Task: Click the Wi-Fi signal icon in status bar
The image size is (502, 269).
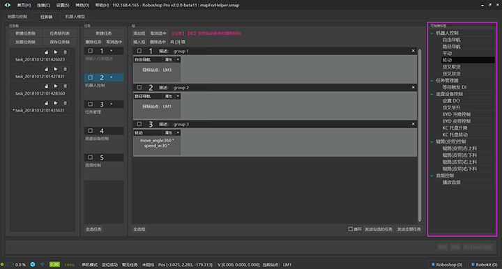Action: pos(43,265)
